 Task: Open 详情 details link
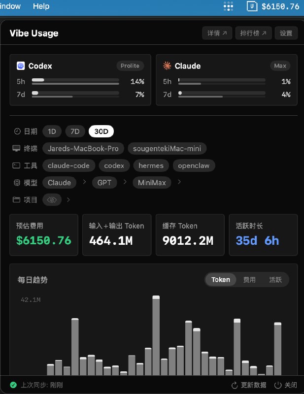pyautogui.click(x=217, y=33)
